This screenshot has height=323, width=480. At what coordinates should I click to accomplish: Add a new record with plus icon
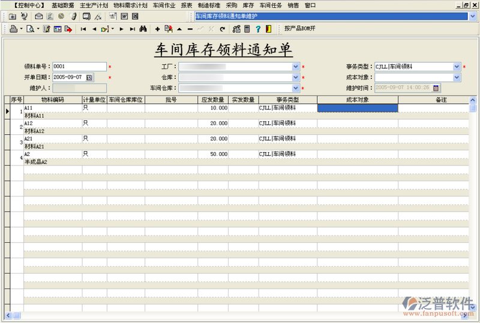[x=157, y=28]
